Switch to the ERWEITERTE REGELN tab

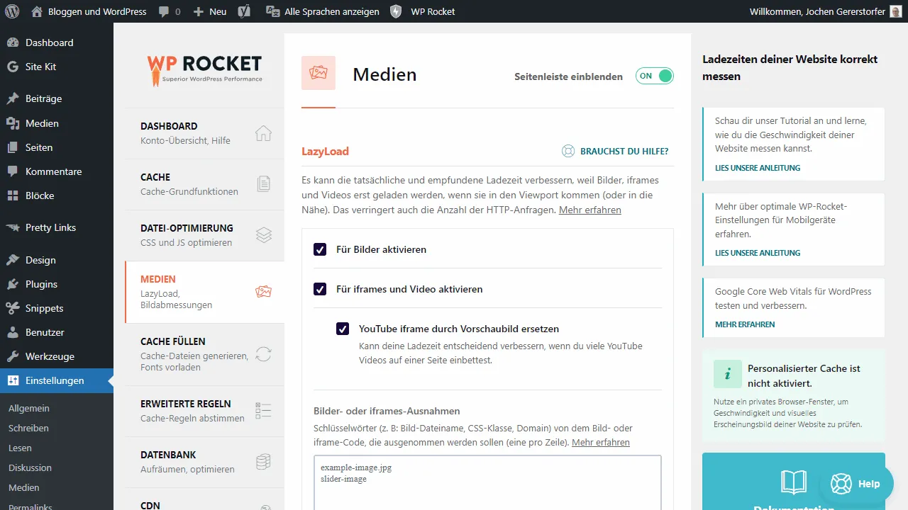(204, 411)
